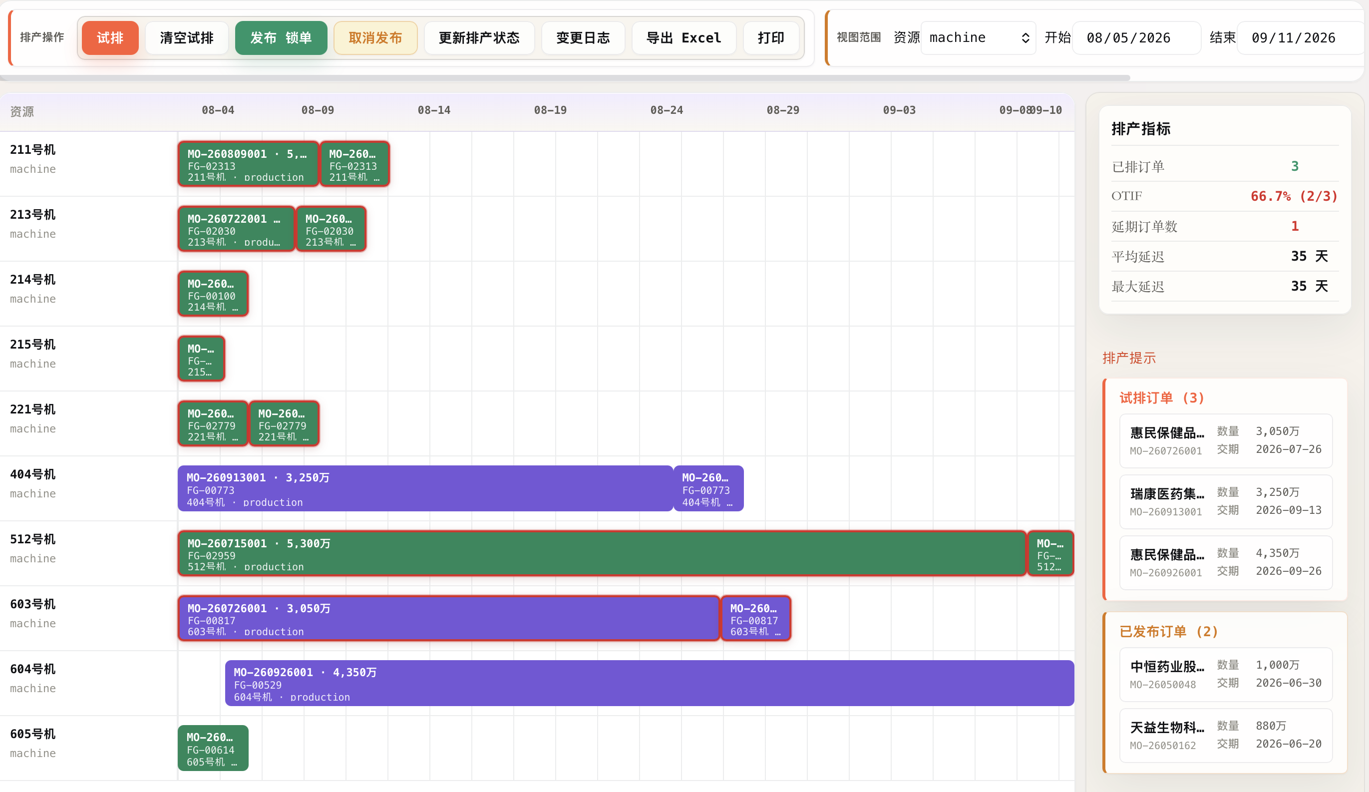Click 延期订单数 value 1
The width and height of the screenshot is (1369, 792).
(1295, 226)
